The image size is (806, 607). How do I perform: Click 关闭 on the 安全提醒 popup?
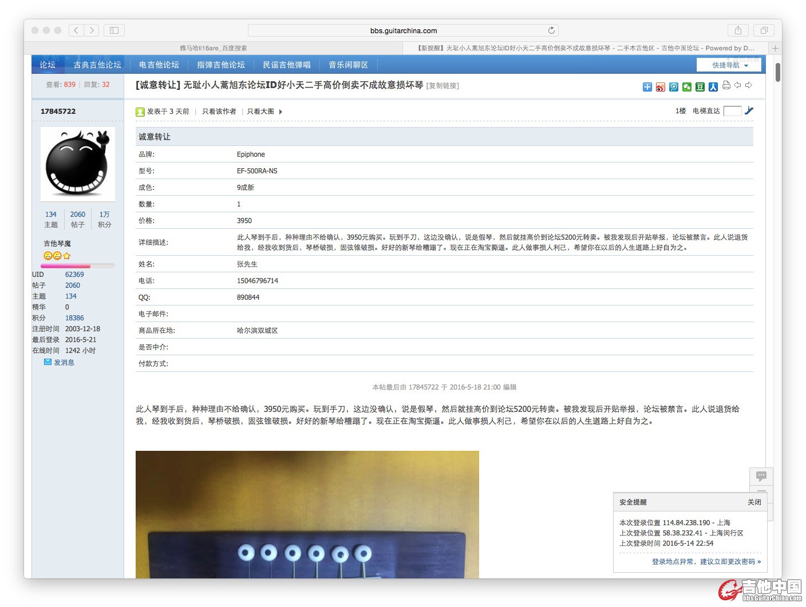click(754, 502)
